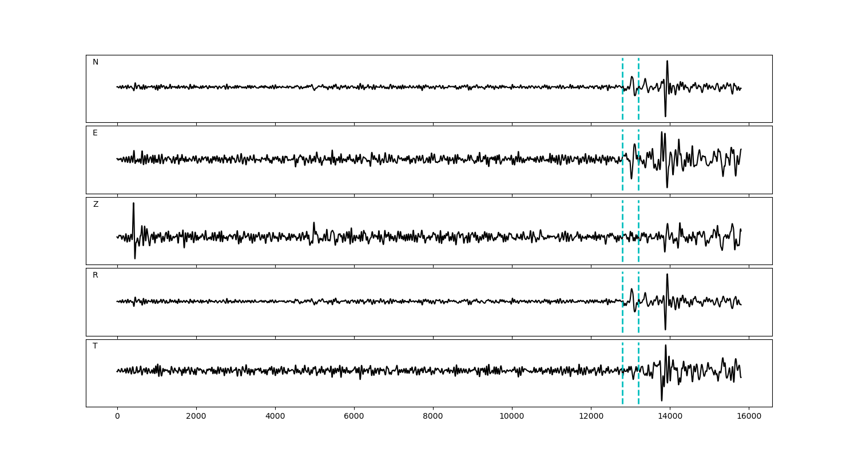This screenshot has height=457, width=858.
Task: Click the tallest peak in R trace
Action: (x=667, y=275)
